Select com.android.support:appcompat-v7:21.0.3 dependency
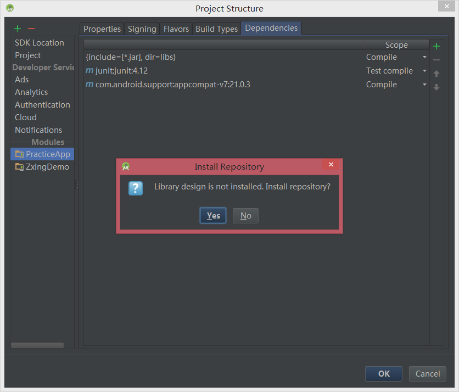This screenshot has width=459, height=392. [x=257, y=85]
